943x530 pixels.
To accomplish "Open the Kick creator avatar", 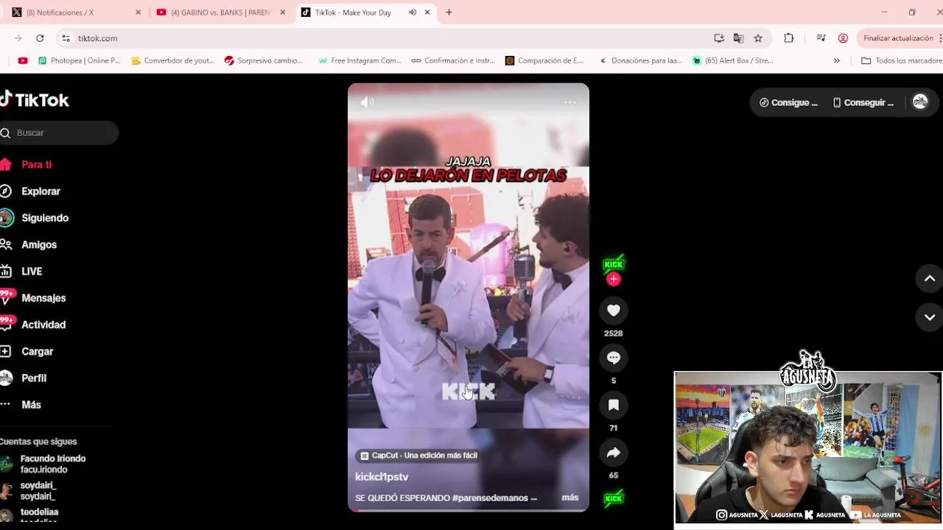I will 614,264.
